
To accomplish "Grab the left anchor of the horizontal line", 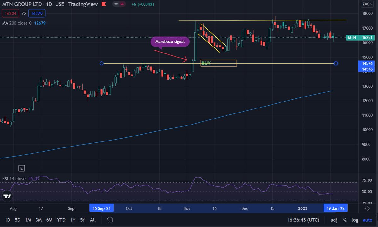I will 101,64.
